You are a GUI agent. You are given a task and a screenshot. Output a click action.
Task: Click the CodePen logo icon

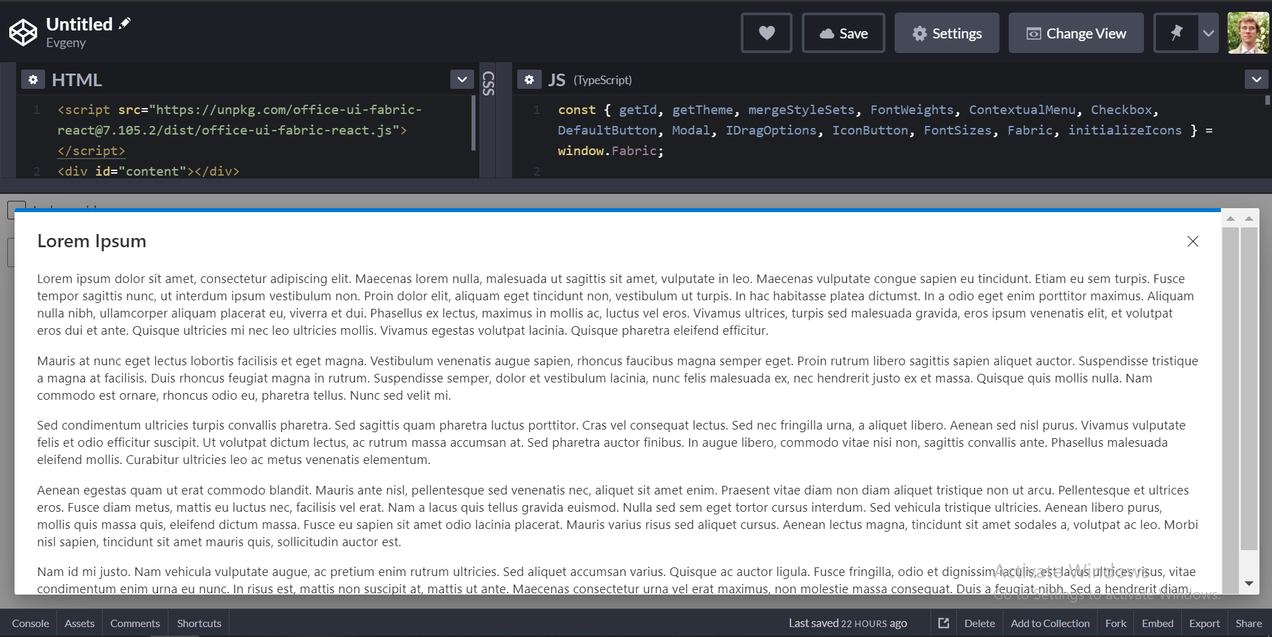tap(23, 32)
